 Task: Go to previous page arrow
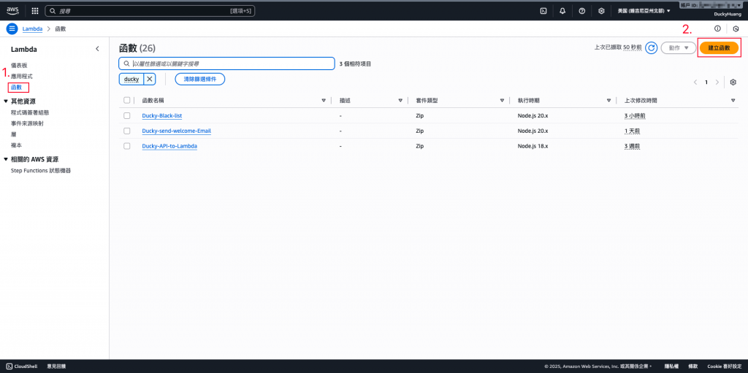pos(695,82)
